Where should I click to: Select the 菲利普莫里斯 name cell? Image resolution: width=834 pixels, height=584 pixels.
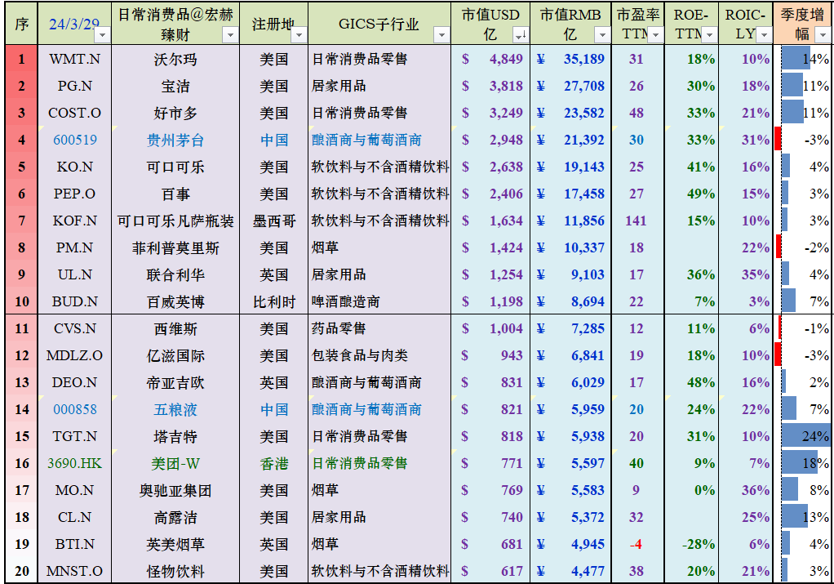pos(175,247)
